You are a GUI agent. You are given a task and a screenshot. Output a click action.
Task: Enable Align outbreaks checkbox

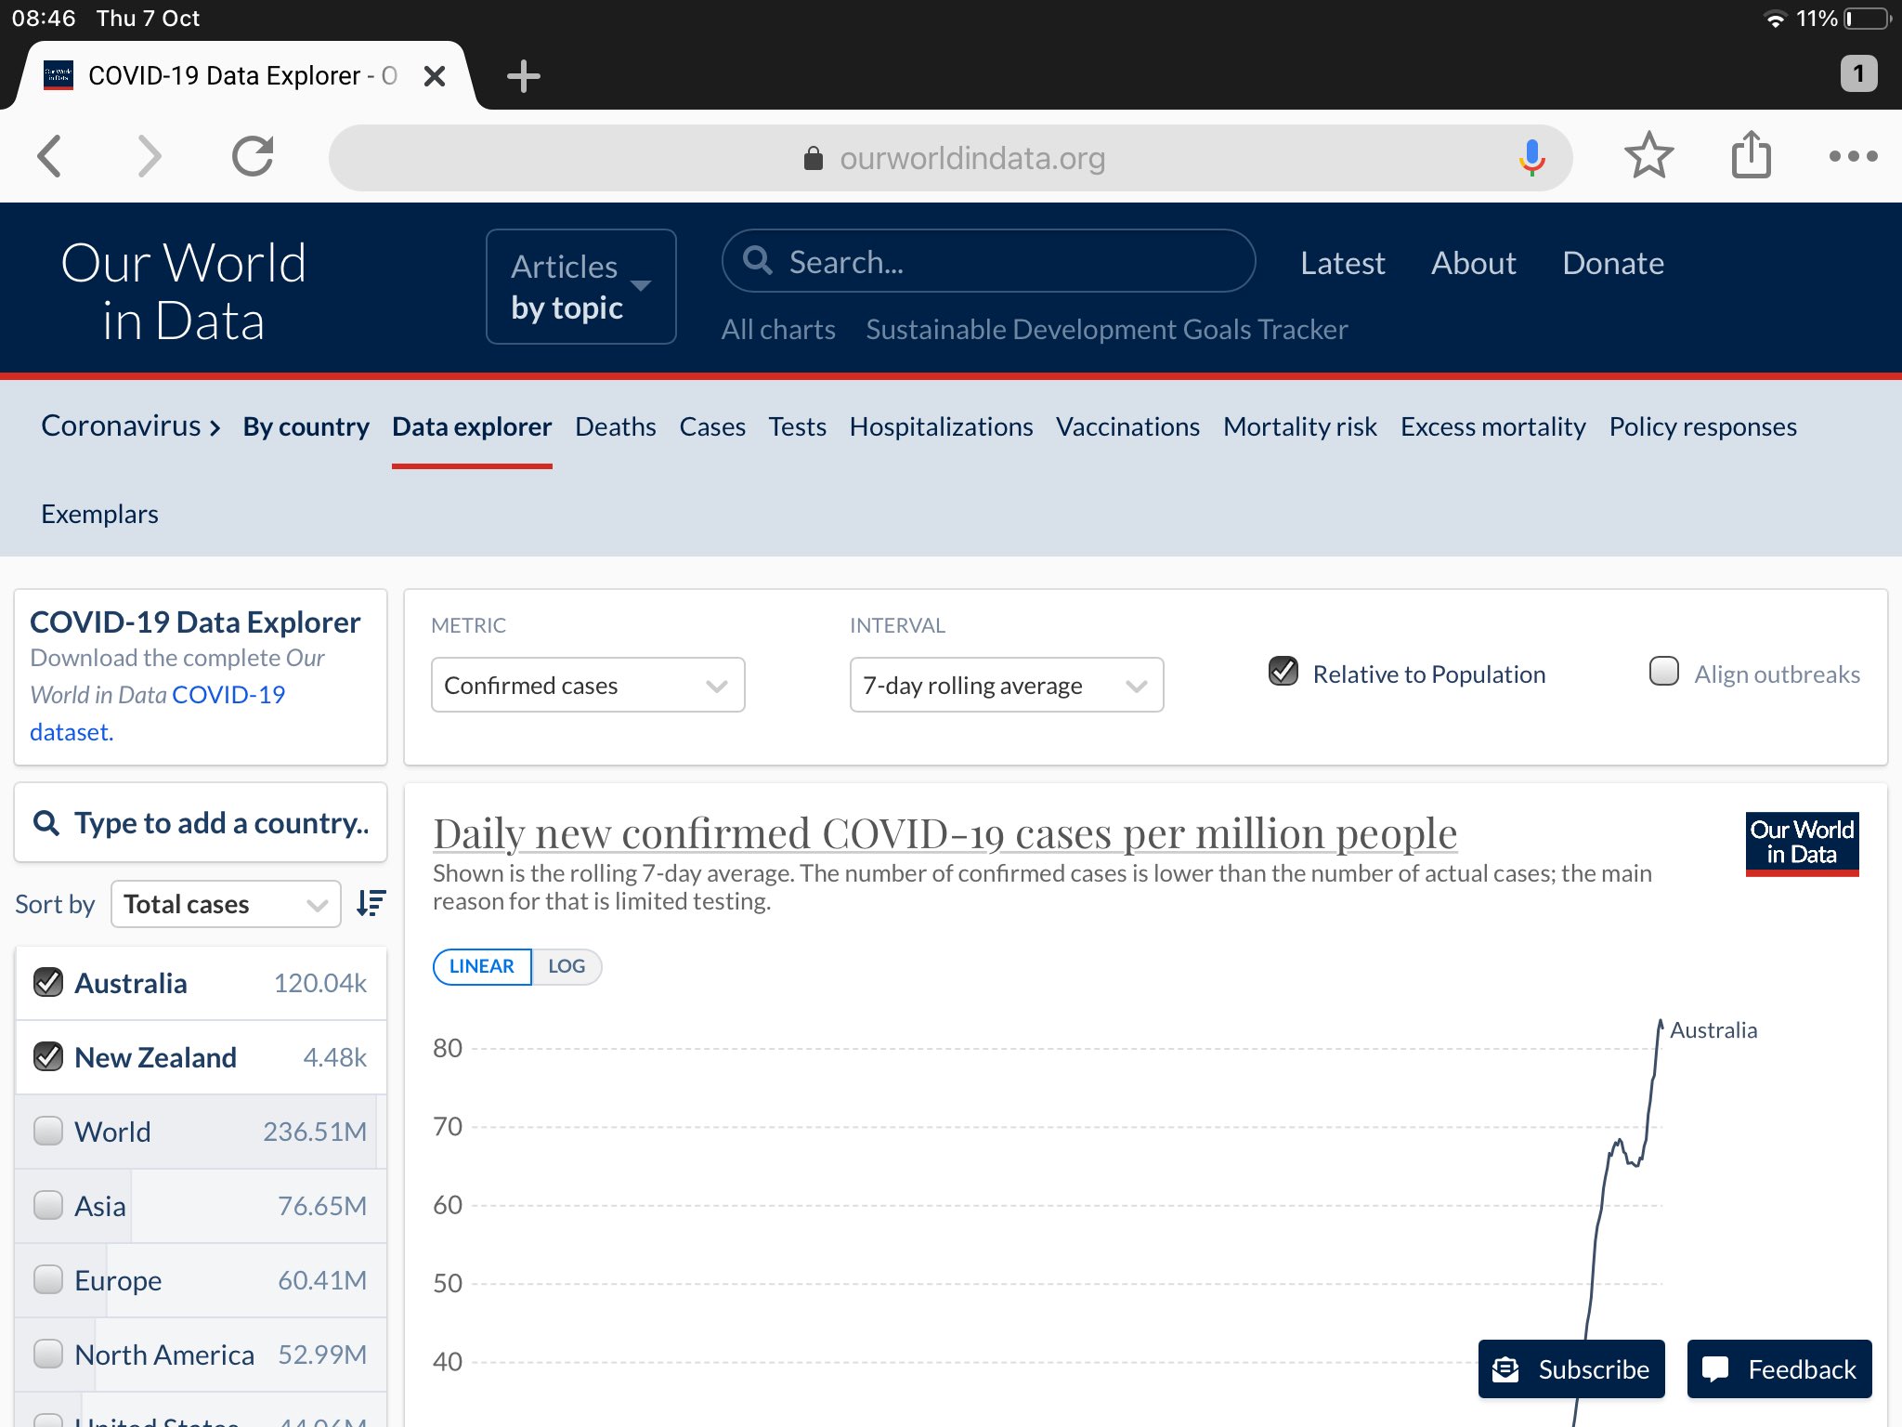[1664, 671]
